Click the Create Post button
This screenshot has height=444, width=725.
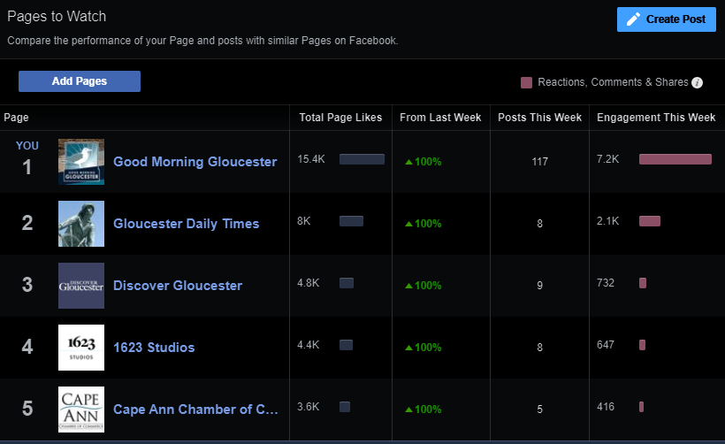point(666,19)
